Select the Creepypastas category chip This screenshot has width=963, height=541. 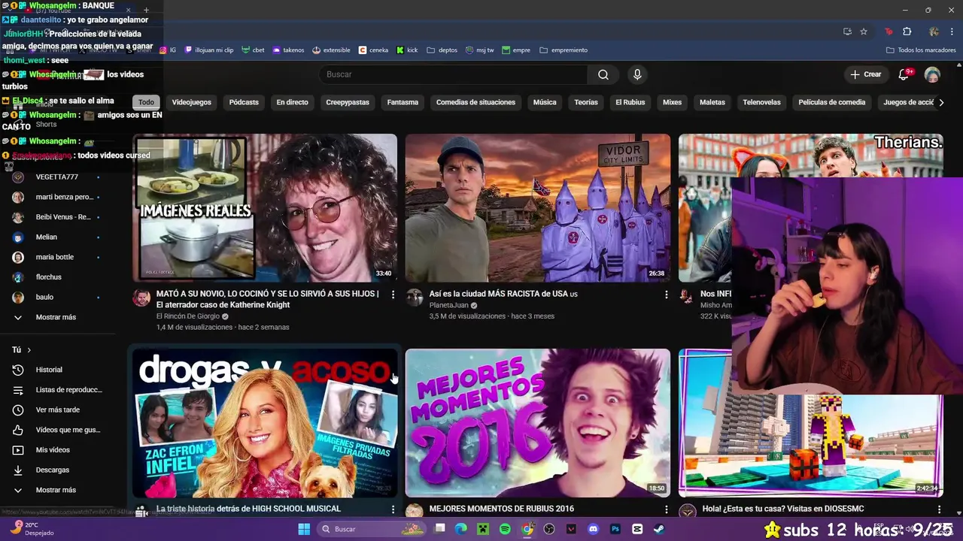pos(348,102)
